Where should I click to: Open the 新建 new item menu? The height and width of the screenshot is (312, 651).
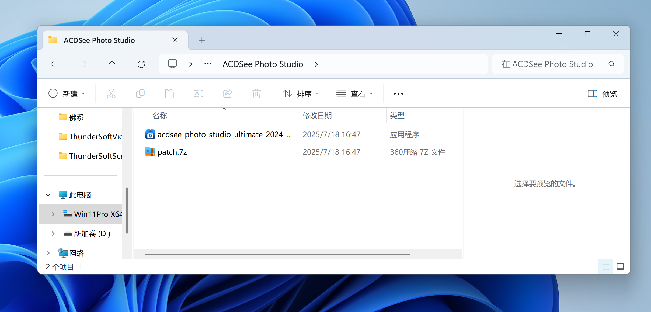67,94
